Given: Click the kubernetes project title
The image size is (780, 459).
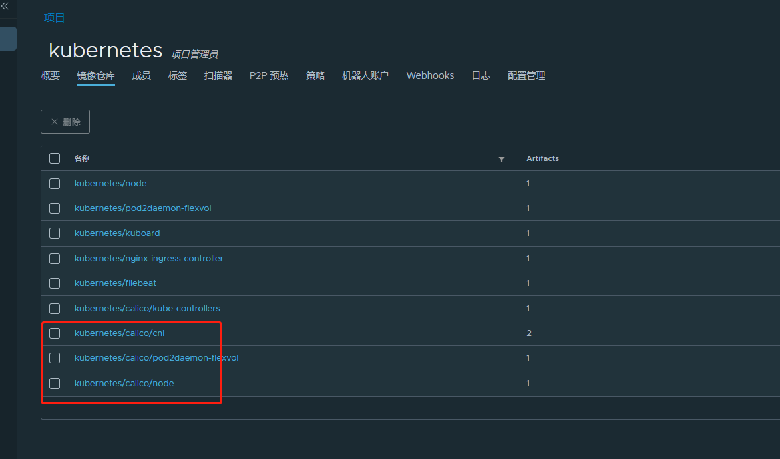Looking at the screenshot, I should 106,50.
